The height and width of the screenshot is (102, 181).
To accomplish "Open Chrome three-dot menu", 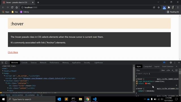I will coord(178,7).
